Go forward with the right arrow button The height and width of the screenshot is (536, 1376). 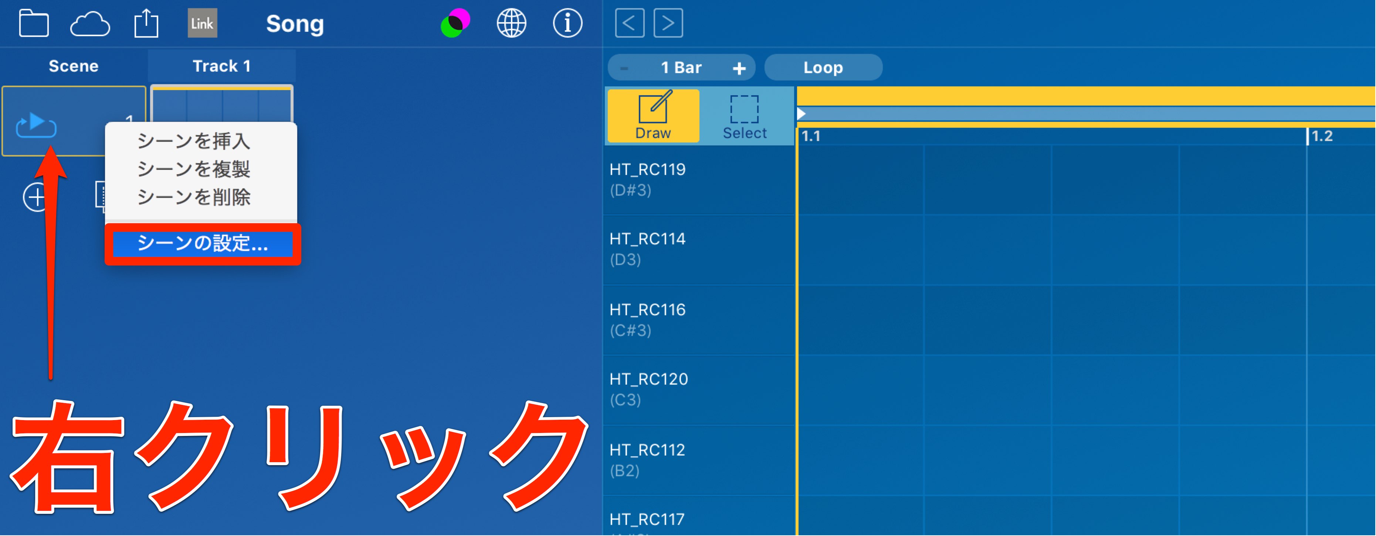coord(668,23)
